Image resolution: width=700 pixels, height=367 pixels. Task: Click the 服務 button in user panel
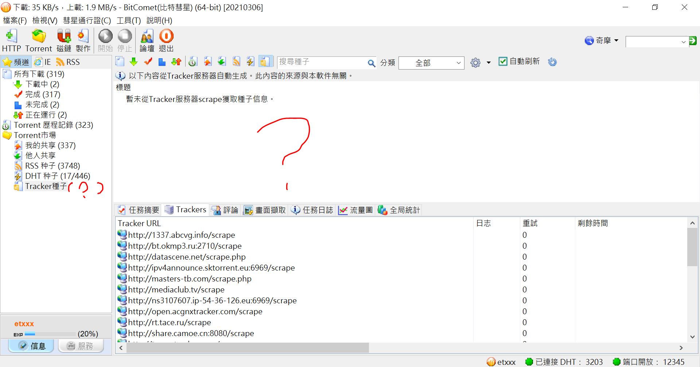tap(81, 346)
